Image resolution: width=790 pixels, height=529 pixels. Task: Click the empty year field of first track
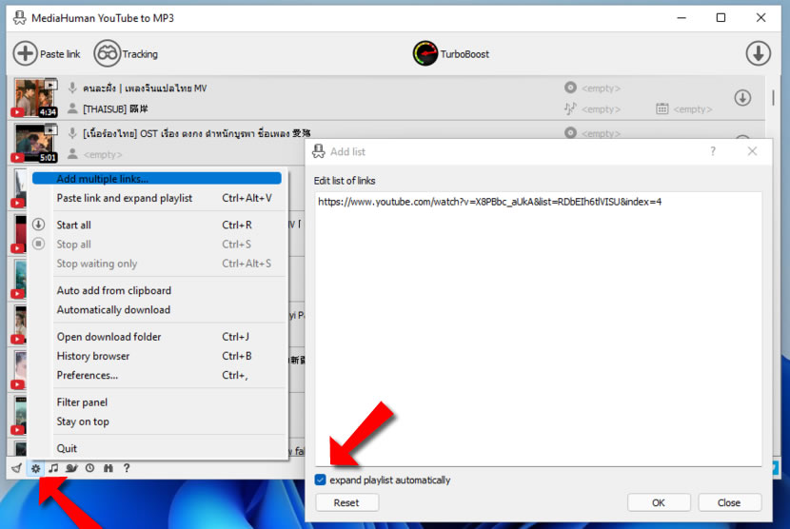click(693, 108)
